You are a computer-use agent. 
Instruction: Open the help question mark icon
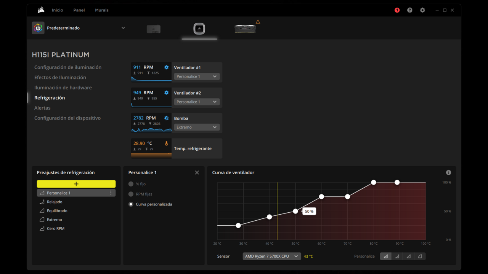[410, 10]
